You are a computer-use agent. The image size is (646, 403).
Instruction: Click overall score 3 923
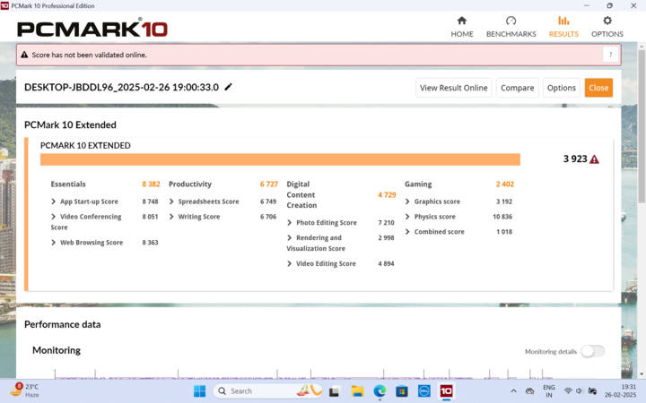575,159
